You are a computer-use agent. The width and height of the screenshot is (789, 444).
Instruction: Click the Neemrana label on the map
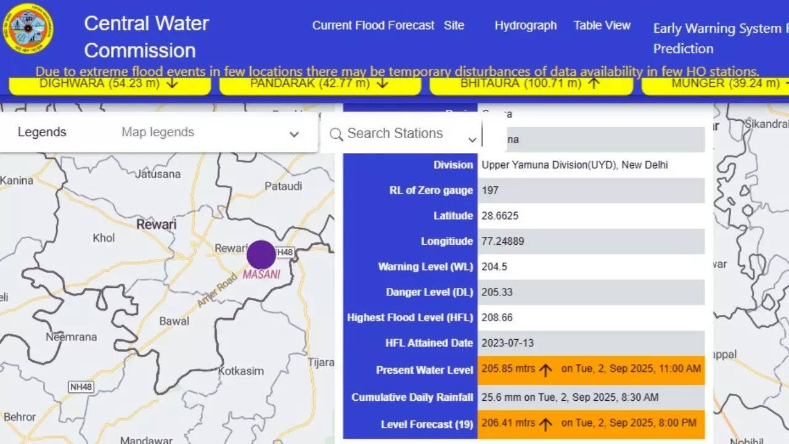point(72,337)
